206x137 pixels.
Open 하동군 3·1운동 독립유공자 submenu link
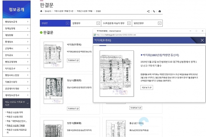point(16,131)
